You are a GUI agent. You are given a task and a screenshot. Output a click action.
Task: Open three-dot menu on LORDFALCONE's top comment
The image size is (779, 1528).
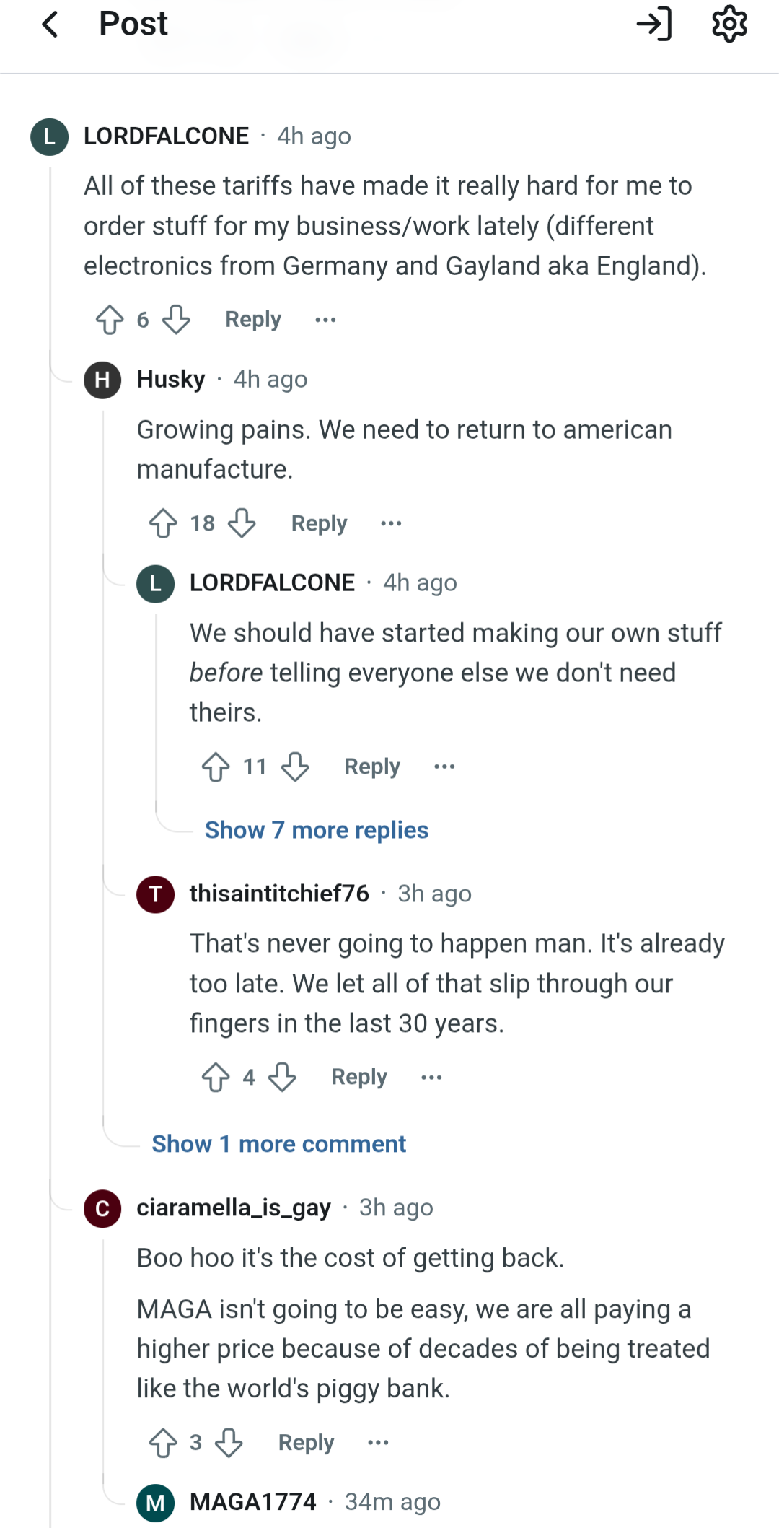[325, 320]
